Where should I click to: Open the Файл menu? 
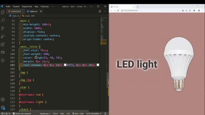tap(8, 6)
